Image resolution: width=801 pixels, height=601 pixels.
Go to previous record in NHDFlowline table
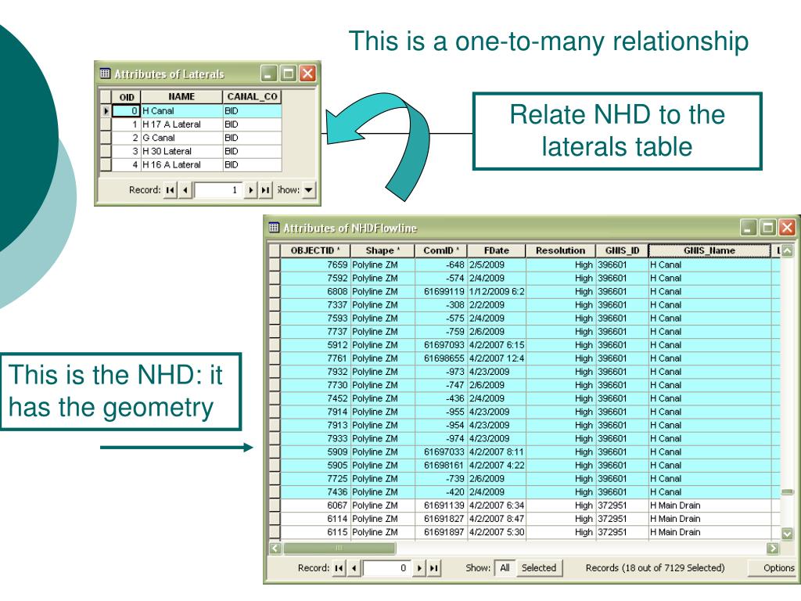(354, 568)
